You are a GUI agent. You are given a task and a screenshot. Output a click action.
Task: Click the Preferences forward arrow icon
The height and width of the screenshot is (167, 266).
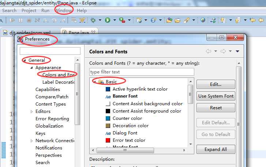point(223,51)
